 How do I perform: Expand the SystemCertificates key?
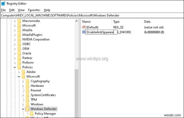pyautogui.click(x=23, y=95)
